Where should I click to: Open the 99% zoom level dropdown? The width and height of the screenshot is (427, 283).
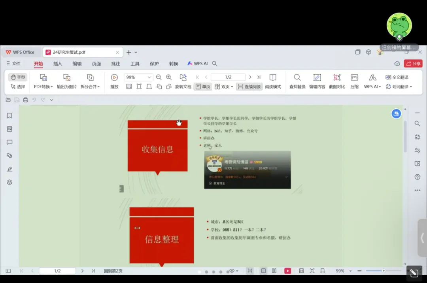(149, 77)
